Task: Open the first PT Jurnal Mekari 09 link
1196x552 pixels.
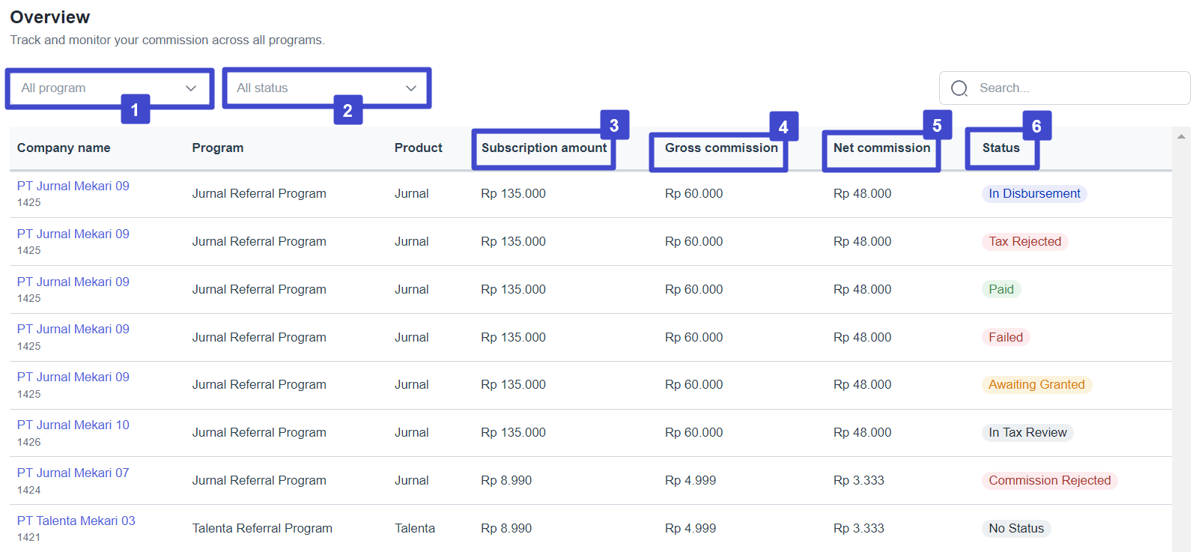Action: (x=73, y=186)
